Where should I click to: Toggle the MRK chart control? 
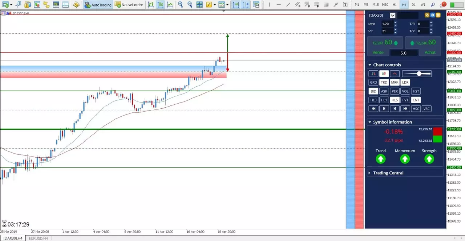click(x=395, y=82)
